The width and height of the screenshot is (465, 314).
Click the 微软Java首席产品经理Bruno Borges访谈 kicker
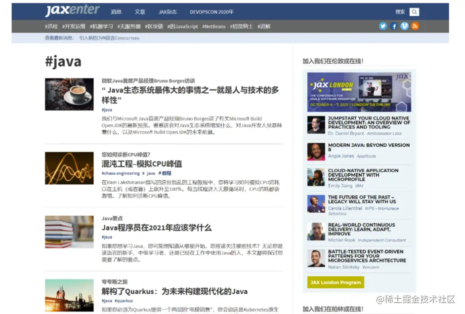coord(148,81)
